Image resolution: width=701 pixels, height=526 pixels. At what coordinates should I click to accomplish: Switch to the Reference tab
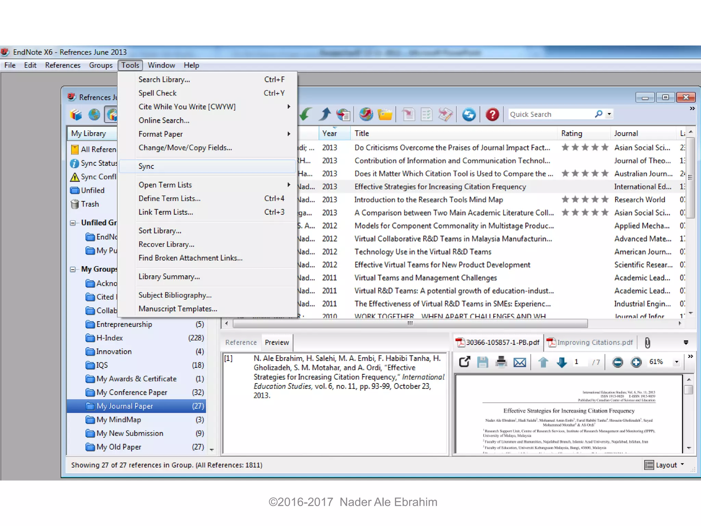tap(241, 342)
